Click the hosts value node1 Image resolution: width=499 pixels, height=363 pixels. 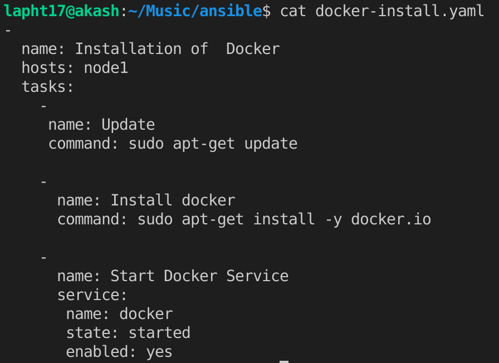coord(106,68)
